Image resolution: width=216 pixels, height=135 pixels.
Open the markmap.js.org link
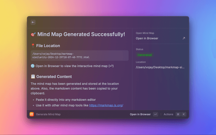106,105
